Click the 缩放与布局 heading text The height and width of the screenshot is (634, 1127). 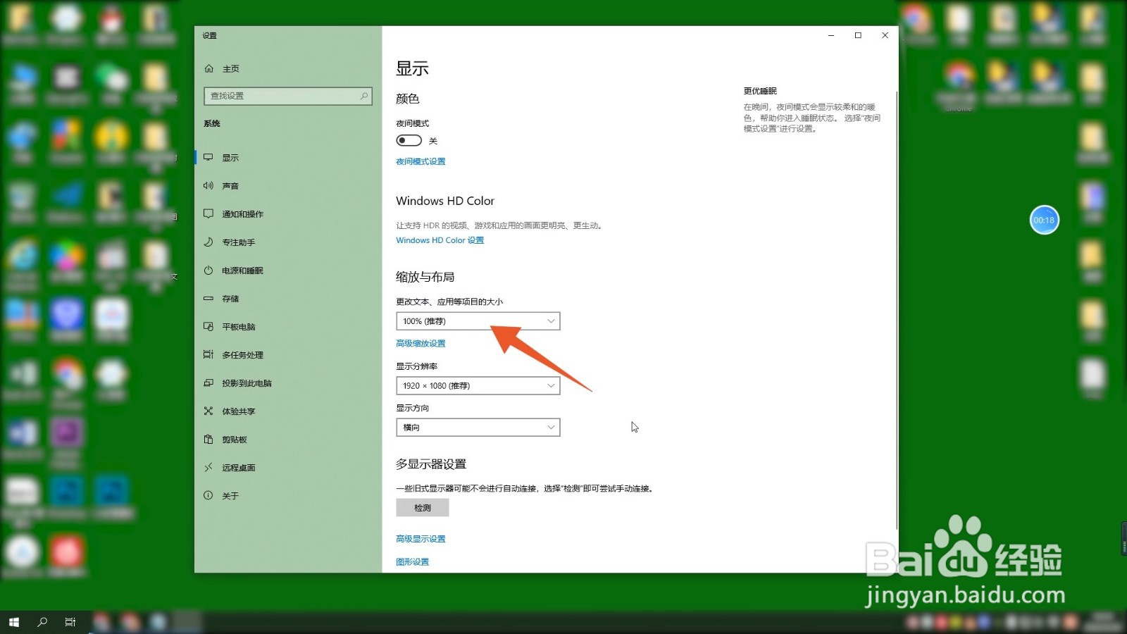pos(425,277)
